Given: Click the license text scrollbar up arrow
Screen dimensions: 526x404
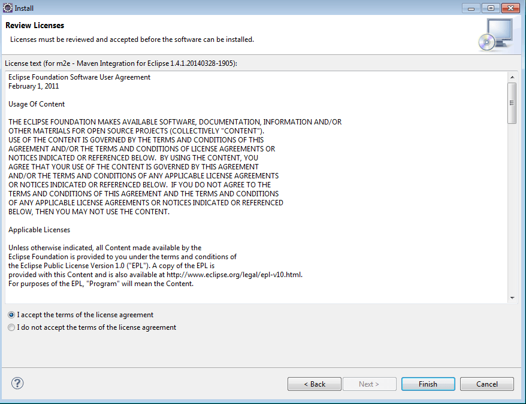Looking at the screenshot, I should point(512,77).
